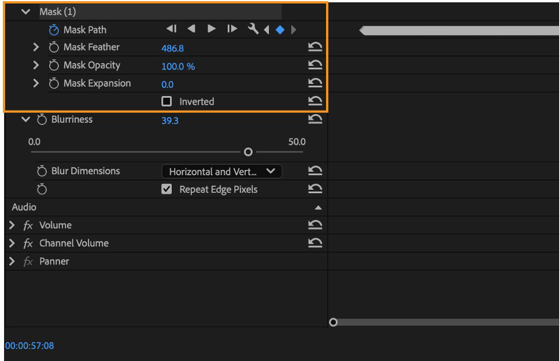Reset the Panner effect
The height and width of the screenshot is (361, 559).
[316, 261]
